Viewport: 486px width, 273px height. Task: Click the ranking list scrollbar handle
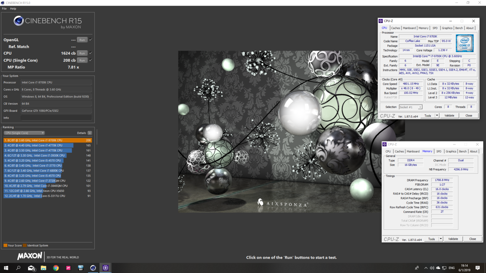click(x=97, y=137)
